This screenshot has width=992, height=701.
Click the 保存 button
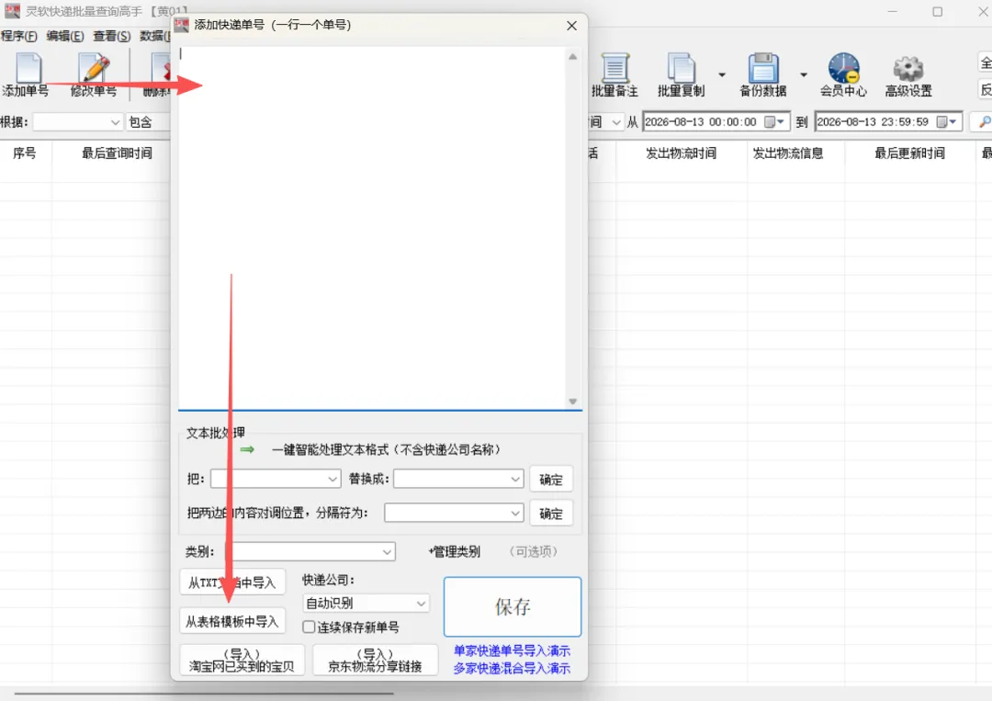pyautogui.click(x=513, y=606)
